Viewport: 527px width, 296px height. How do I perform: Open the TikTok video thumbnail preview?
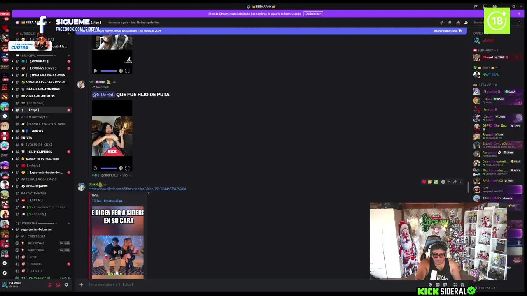tap(118, 243)
